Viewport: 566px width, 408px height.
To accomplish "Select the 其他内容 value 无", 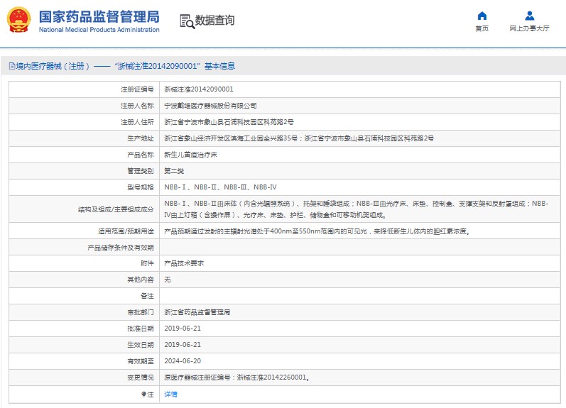I will (168, 280).
